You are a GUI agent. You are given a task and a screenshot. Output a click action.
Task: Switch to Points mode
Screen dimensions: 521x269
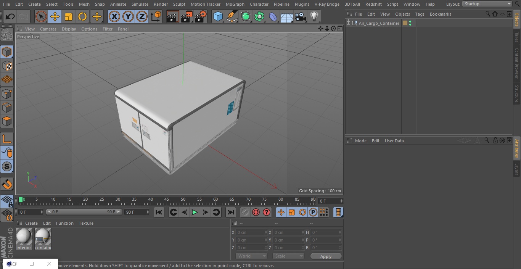[x=7, y=93]
